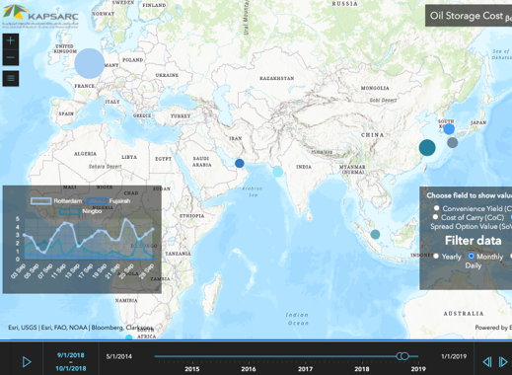512x375 pixels.
Task: Toggle Ningbo series in chart legend
Action: click(x=81, y=211)
